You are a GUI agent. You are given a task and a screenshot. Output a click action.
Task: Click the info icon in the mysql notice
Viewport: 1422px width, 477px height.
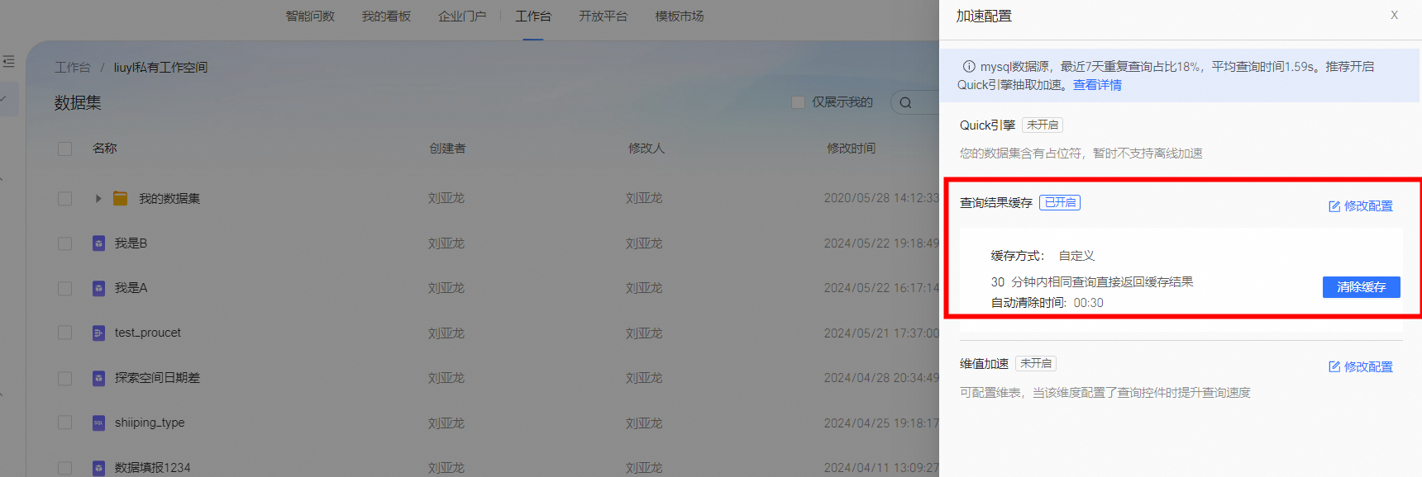point(968,67)
